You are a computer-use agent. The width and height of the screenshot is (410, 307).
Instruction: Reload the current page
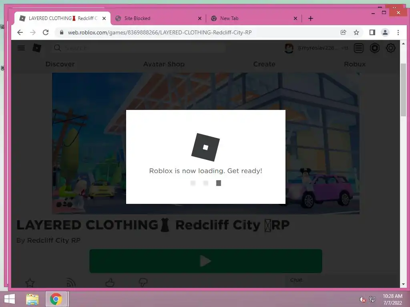(46, 32)
